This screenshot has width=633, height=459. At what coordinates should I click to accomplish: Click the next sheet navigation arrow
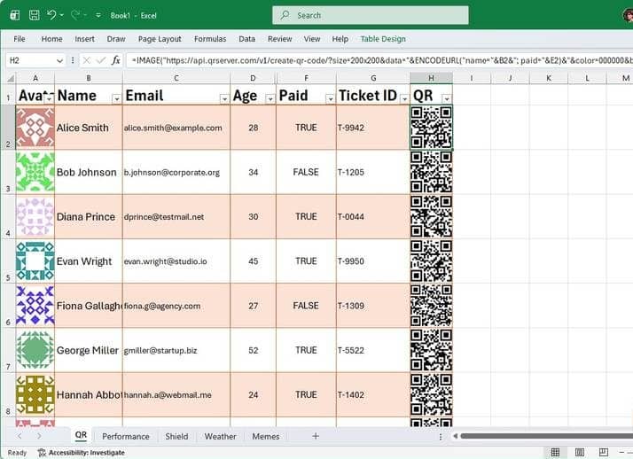(39, 436)
